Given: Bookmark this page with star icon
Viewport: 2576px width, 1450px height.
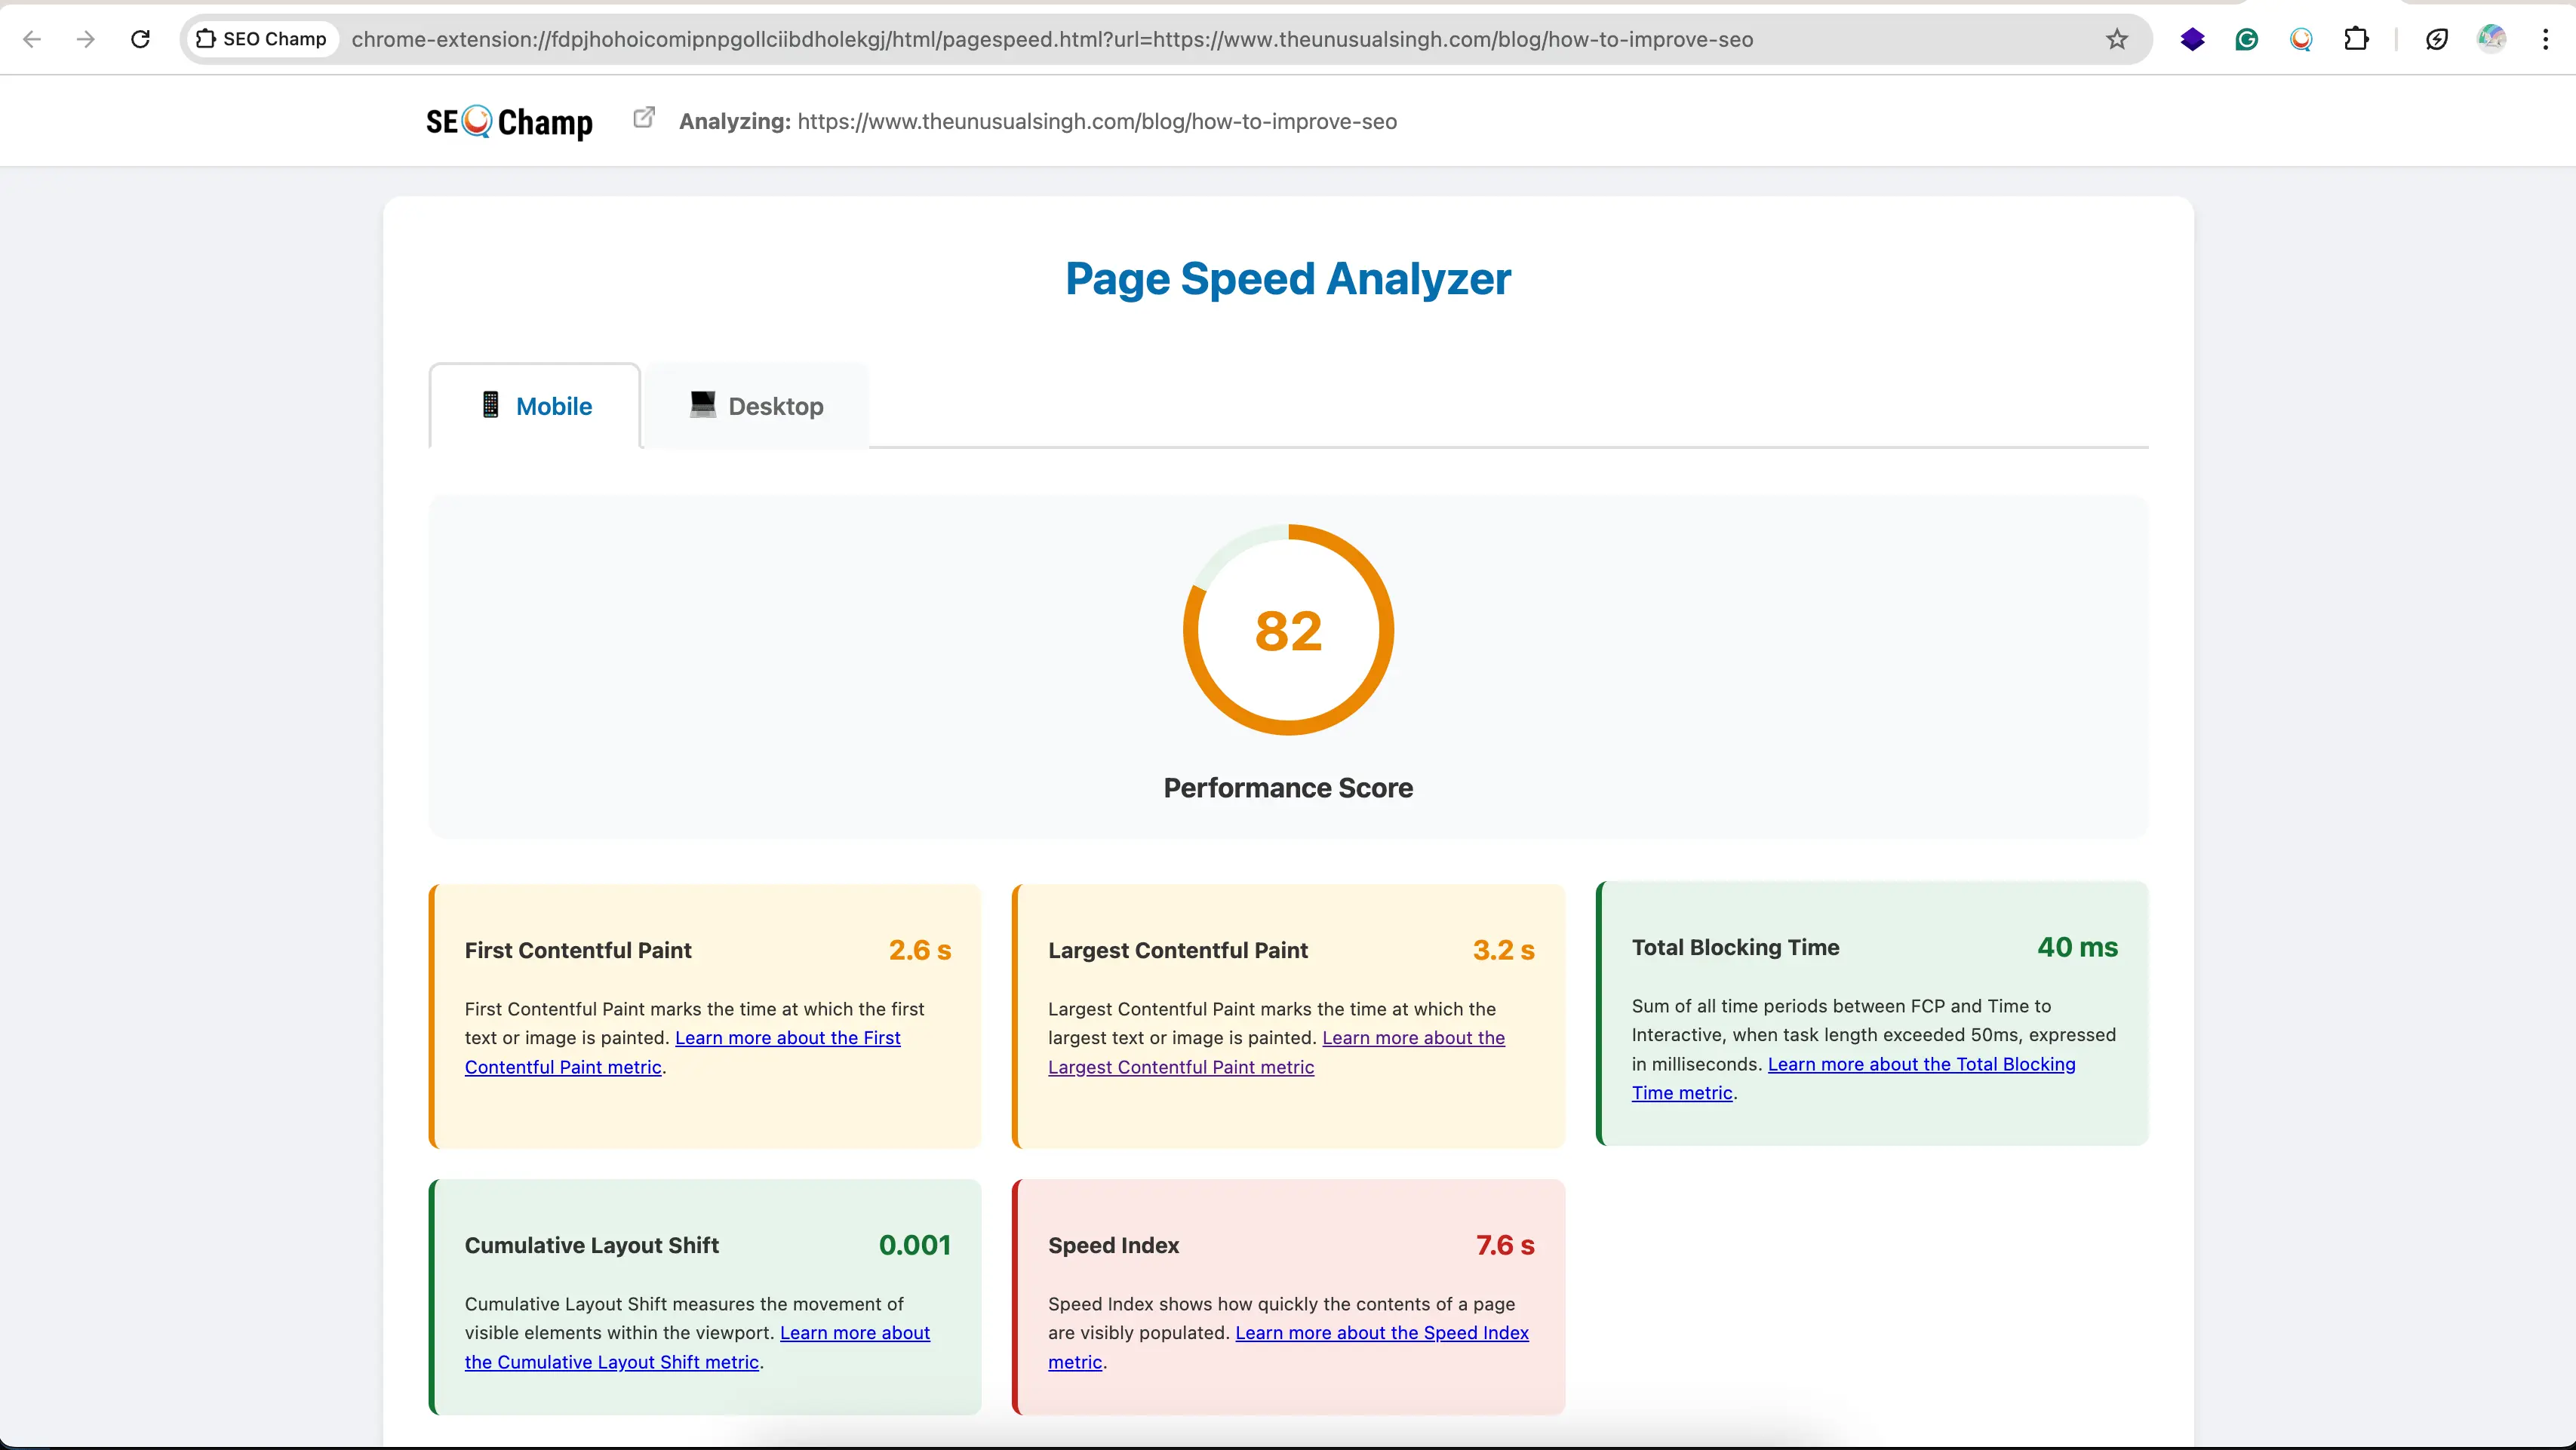Looking at the screenshot, I should click(x=2116, y=39).
